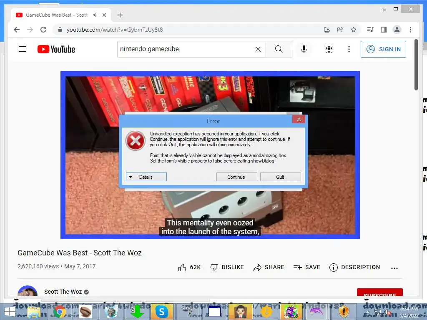Open the video DESCRIPTION
The height and width of the screenshot is (320, 427).
[x=354, y=267]
